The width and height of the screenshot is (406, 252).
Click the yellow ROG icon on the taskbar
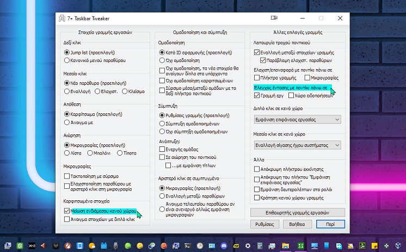[236, 246]
